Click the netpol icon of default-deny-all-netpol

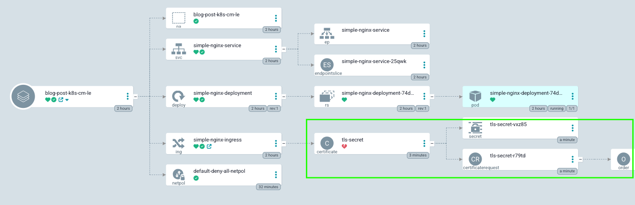[178, 175]
